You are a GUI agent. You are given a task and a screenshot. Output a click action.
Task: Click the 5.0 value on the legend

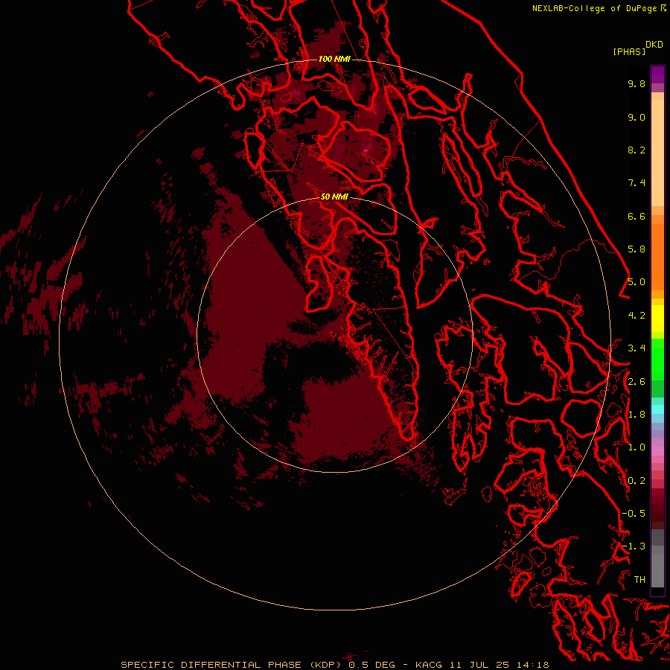click(636, 282)
